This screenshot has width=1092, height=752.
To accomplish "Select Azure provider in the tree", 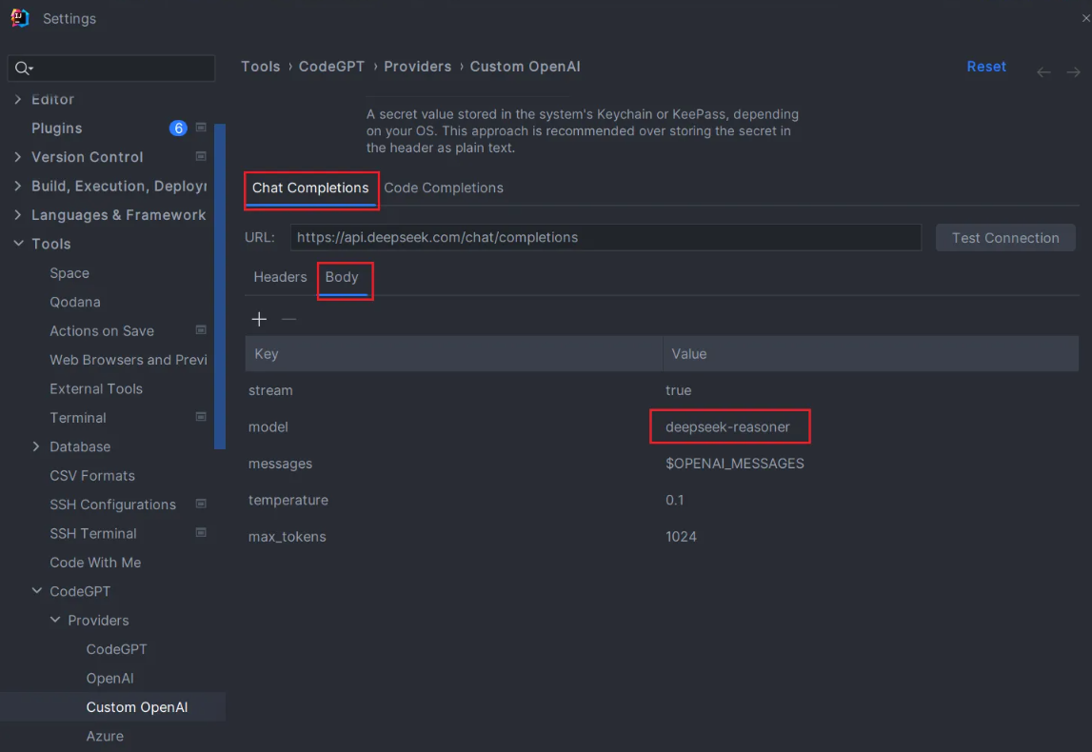I will point(105,736).
